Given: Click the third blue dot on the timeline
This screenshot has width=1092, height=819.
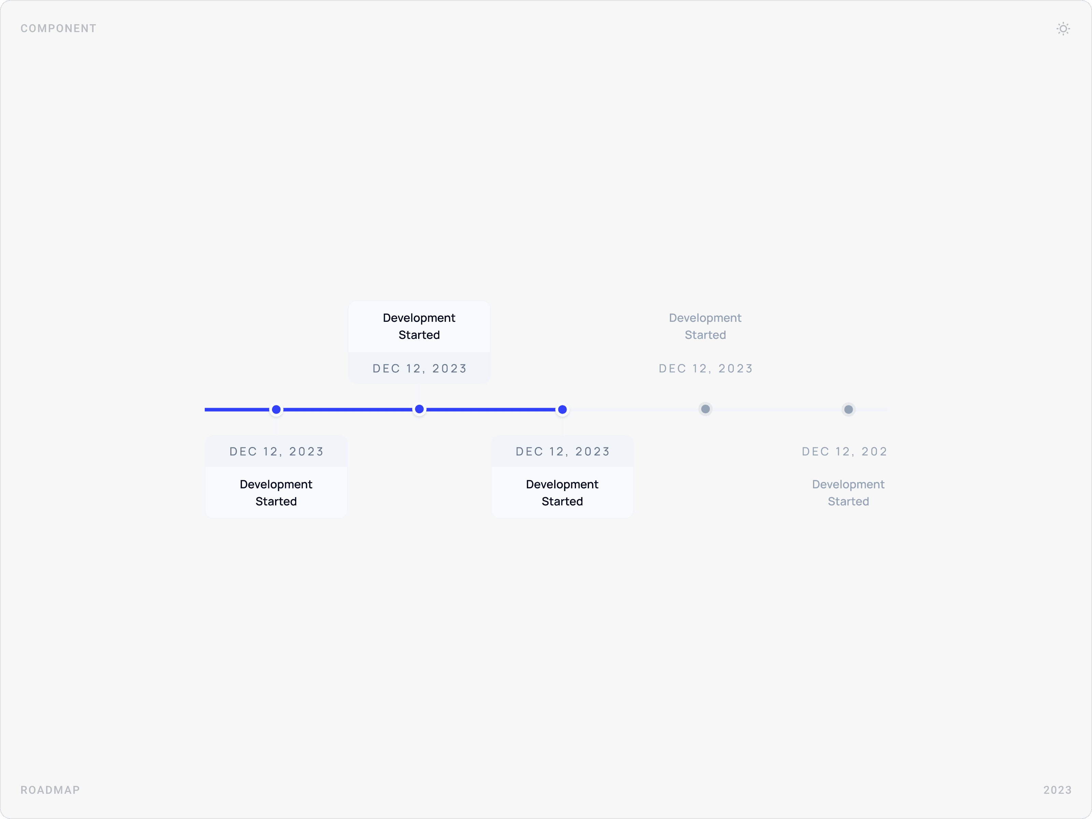Looking at the screenshot, I should point(562,409).
